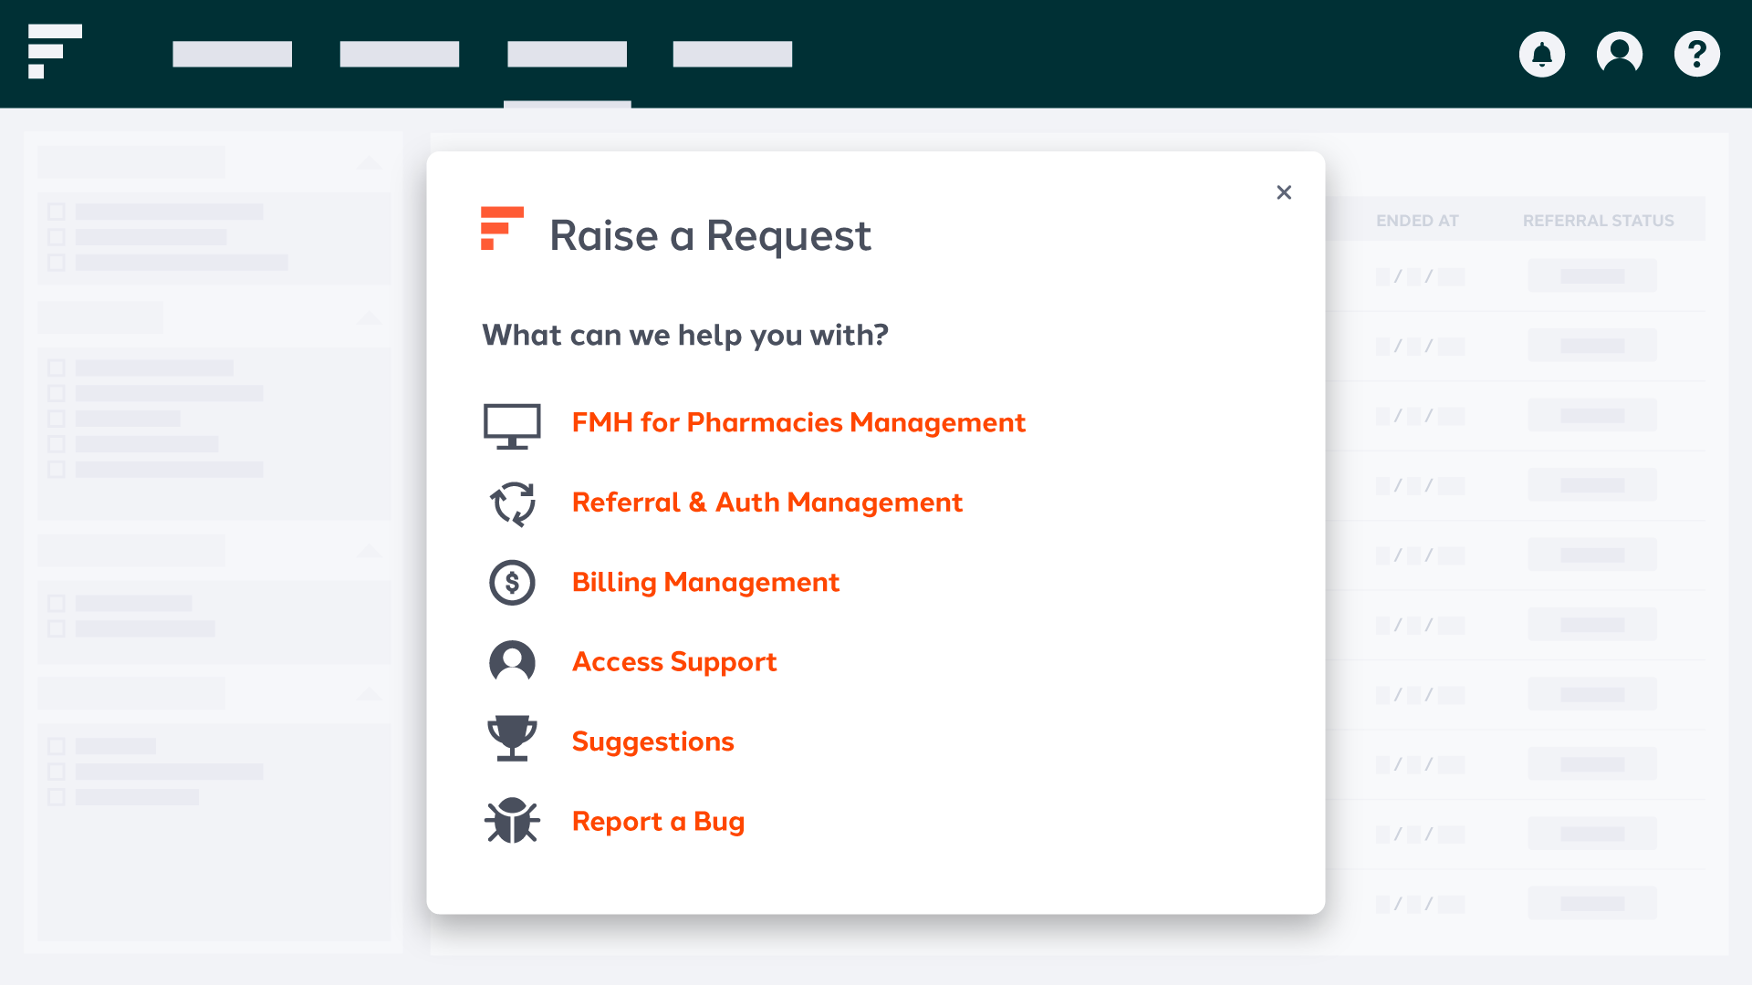Close the Raise a Request dialog
Screen dimensions: 1752x985
pyautogui.click(x=1284, y=192)
